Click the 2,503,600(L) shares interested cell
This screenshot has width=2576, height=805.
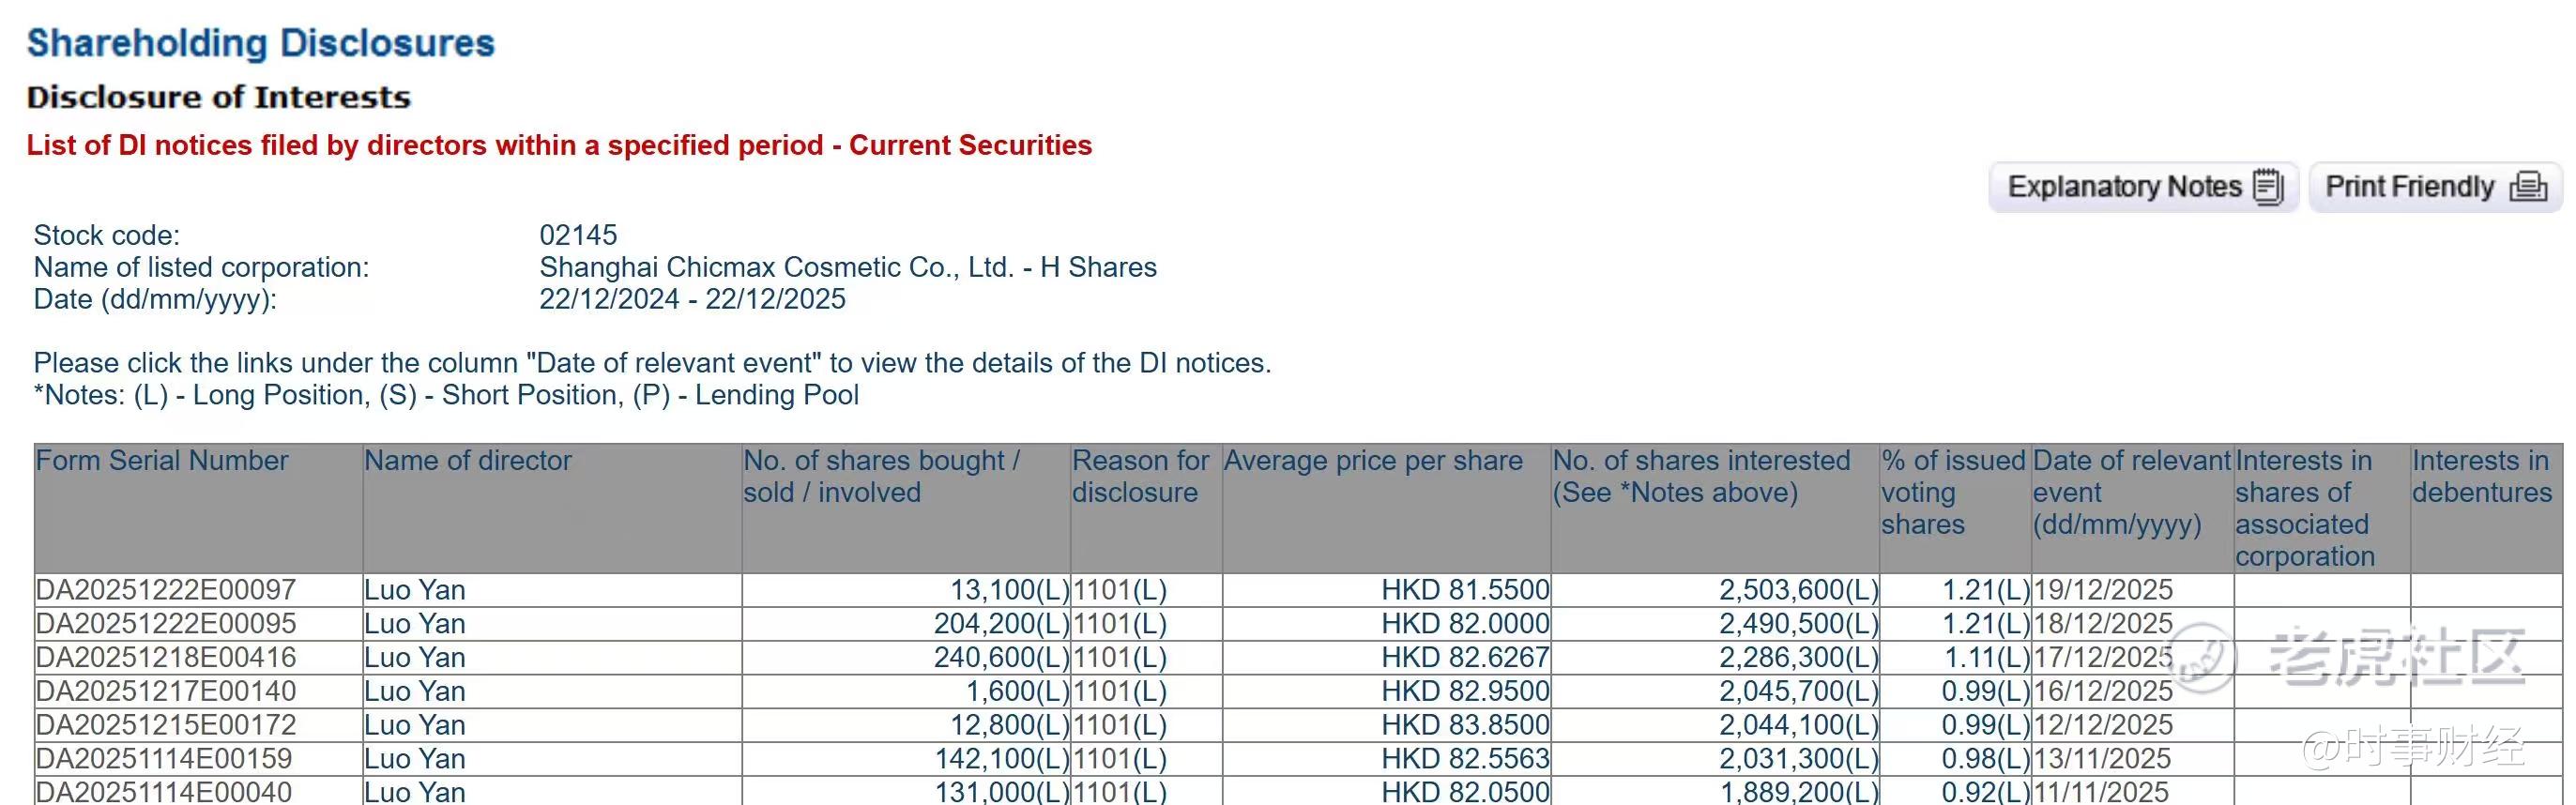click(1798, 590)
